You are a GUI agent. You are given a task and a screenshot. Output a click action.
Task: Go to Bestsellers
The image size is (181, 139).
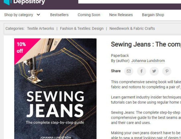coord(59,15)
